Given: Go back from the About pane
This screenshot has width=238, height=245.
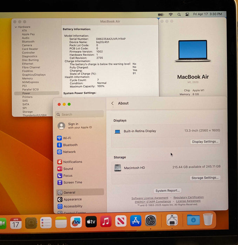Looking at the screenshot, I should click(113, 103).
